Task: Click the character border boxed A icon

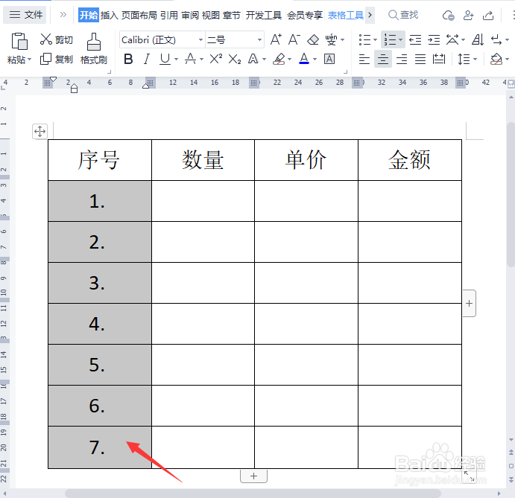Action: [x=329, y=59]
